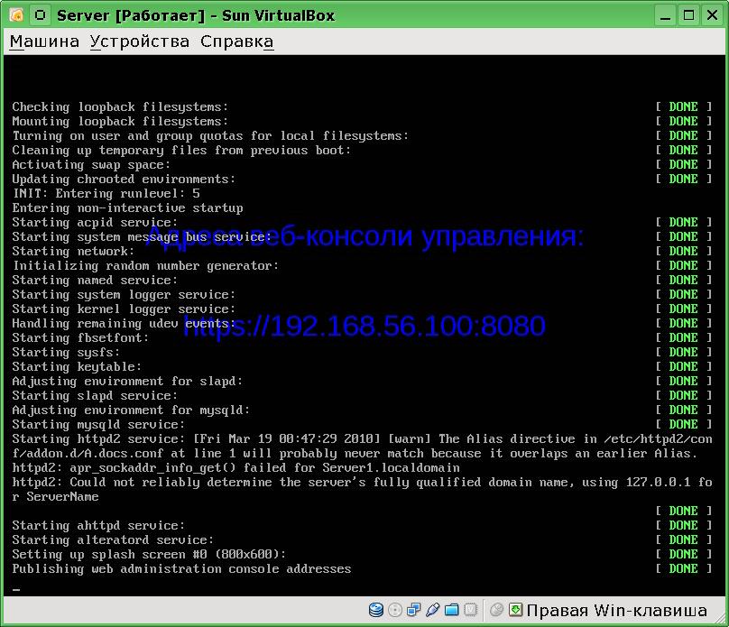Viewport: 729px width, 627px height.
Task: Click the VirtualBox window menu icon
Action: point(15,14)
